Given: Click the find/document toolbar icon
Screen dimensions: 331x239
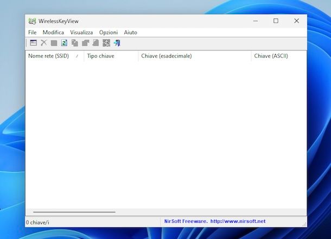Looking at the screenshot, I should click(x=96, y=43).
